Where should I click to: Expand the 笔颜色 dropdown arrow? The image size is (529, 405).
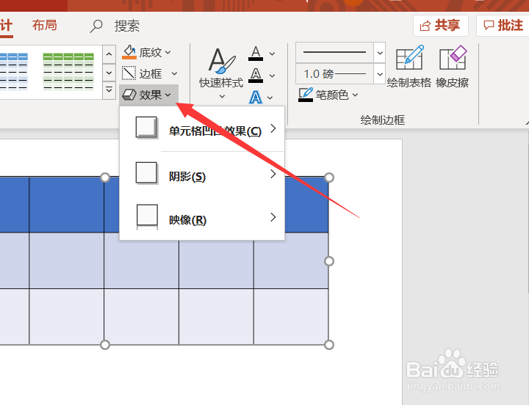click(356, 95)
